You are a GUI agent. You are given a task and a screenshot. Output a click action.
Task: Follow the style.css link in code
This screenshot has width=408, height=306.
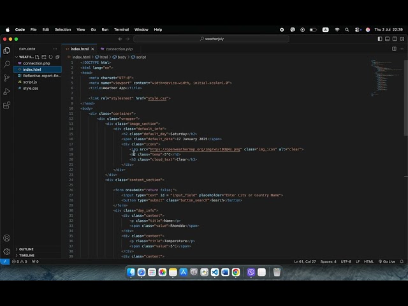157,98
